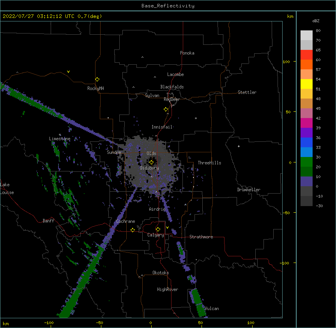This screenshot has width=336, height=328.
Task: Click the yellow 54 dBZ legend swatch
Action: 306,84
